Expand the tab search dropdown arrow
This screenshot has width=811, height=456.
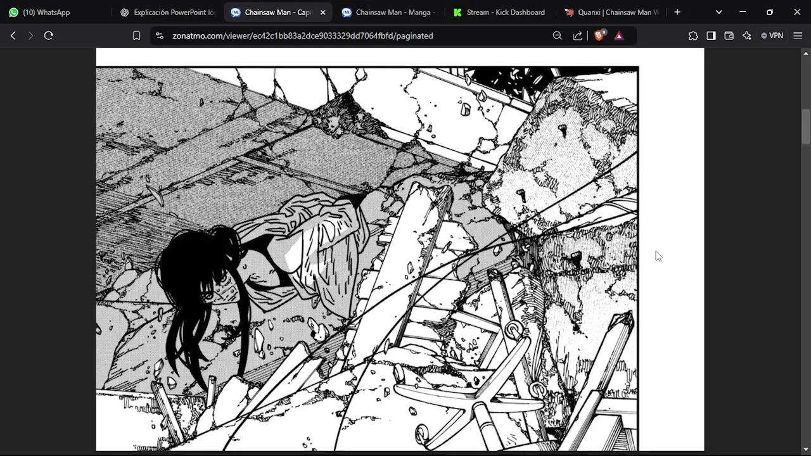pyautogui.click(x=718, y=12)
